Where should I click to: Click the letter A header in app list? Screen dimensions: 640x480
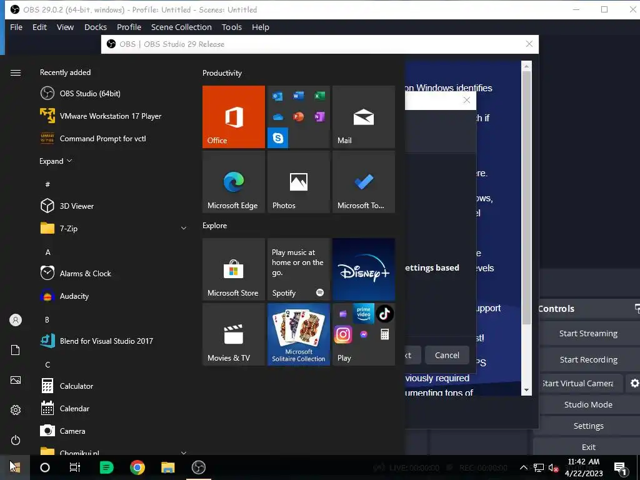pyautogui.click(x=47, y=252)
